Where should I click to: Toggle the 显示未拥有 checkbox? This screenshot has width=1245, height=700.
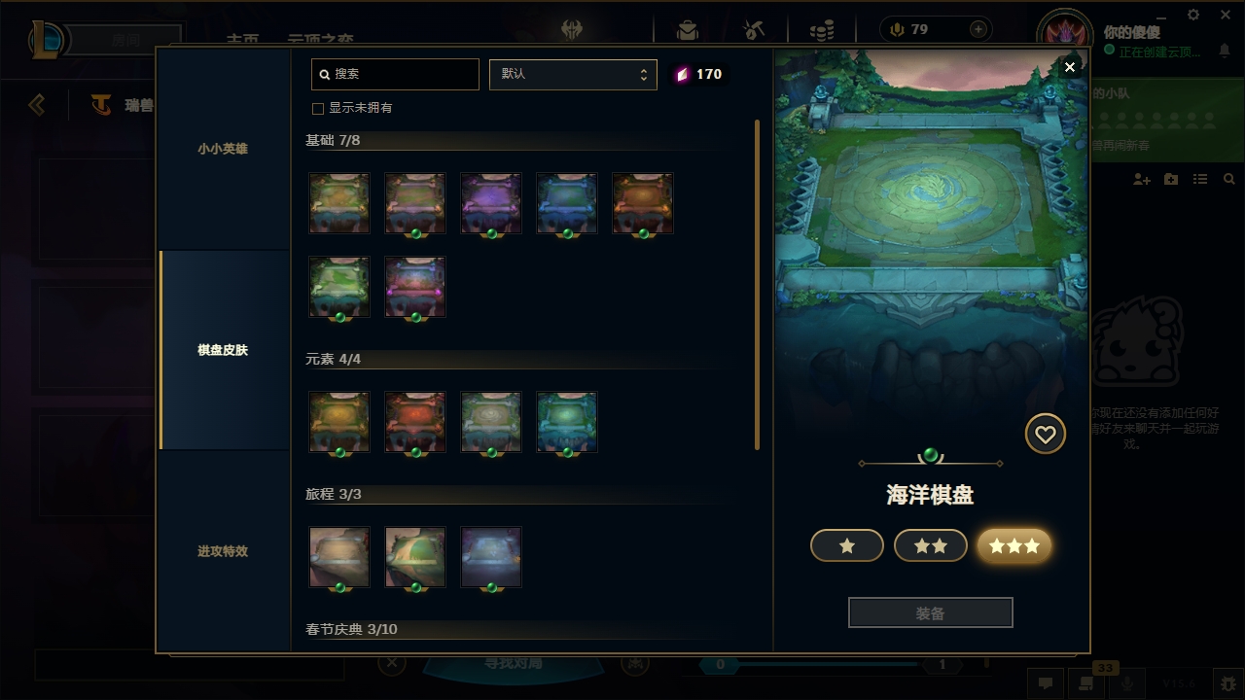[x=317, y=108]
